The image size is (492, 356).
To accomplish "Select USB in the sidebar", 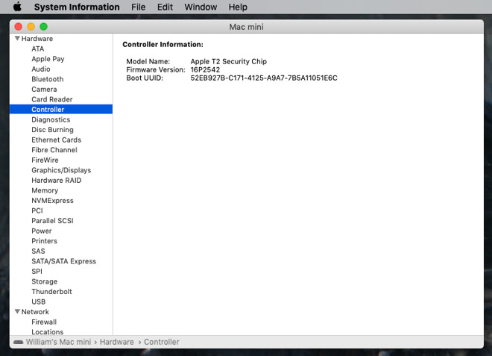I will point(39,302).
